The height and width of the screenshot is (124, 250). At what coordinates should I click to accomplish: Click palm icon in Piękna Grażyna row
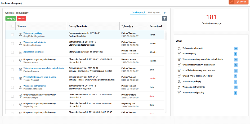(20, 96)
